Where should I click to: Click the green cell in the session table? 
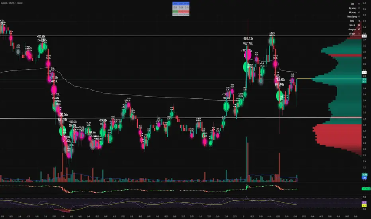(x=175, y=12)
